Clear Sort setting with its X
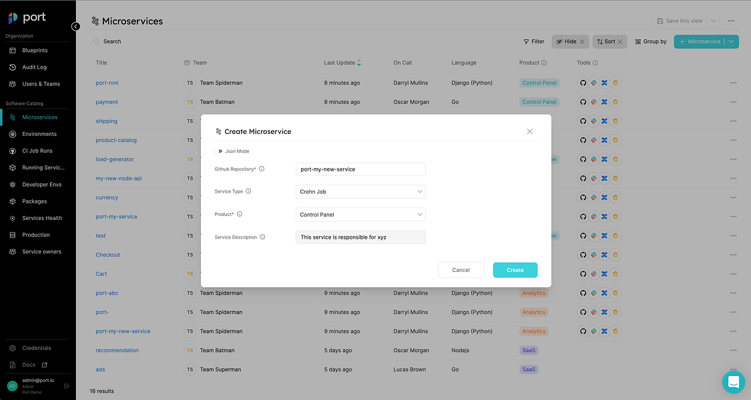This screenshot has width=751, height=400. pyautogui.click(x=619, y=42)
